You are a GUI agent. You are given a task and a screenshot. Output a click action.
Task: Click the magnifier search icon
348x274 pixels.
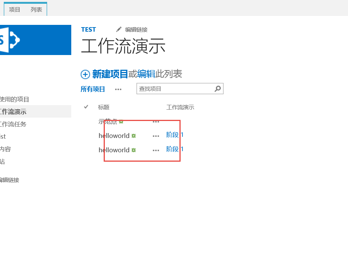point(218,89)
